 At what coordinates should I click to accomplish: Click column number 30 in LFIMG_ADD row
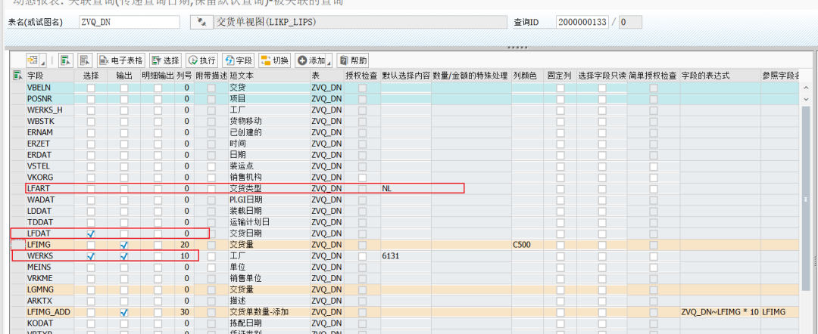(x=184, y=312)
